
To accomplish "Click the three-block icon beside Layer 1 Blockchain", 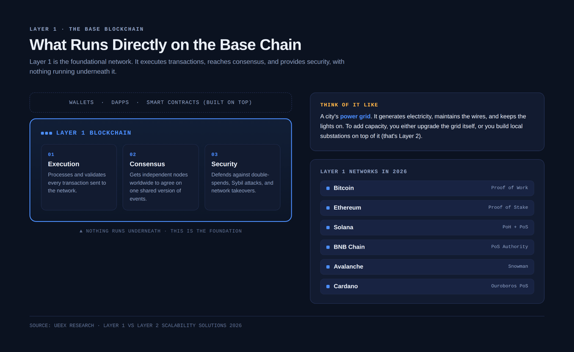I will coord(47,133).
